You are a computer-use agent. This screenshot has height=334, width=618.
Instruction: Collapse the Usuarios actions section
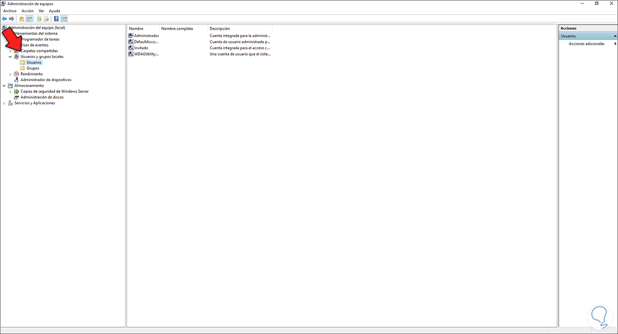pos(615,36)
